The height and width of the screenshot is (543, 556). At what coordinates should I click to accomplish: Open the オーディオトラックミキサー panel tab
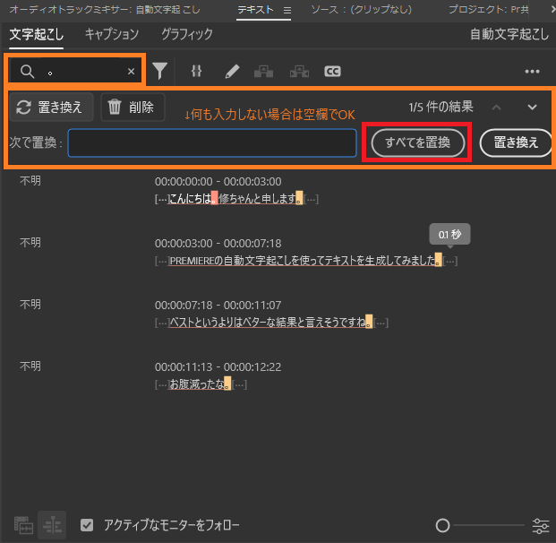[x=105, y=10]
